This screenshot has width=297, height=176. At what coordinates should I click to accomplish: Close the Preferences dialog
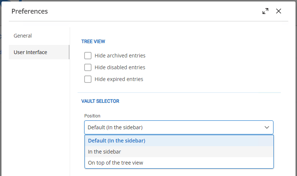(x=279, y=11)
